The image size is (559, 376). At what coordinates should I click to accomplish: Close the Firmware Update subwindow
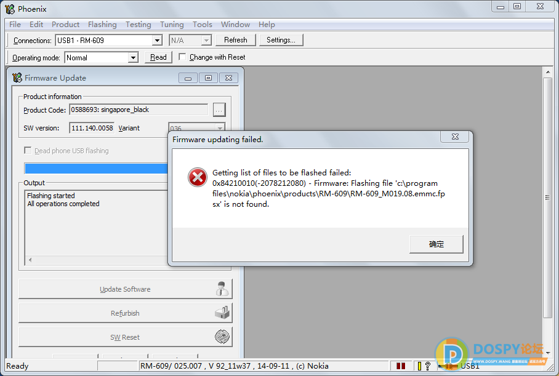[x=228, y=78]
